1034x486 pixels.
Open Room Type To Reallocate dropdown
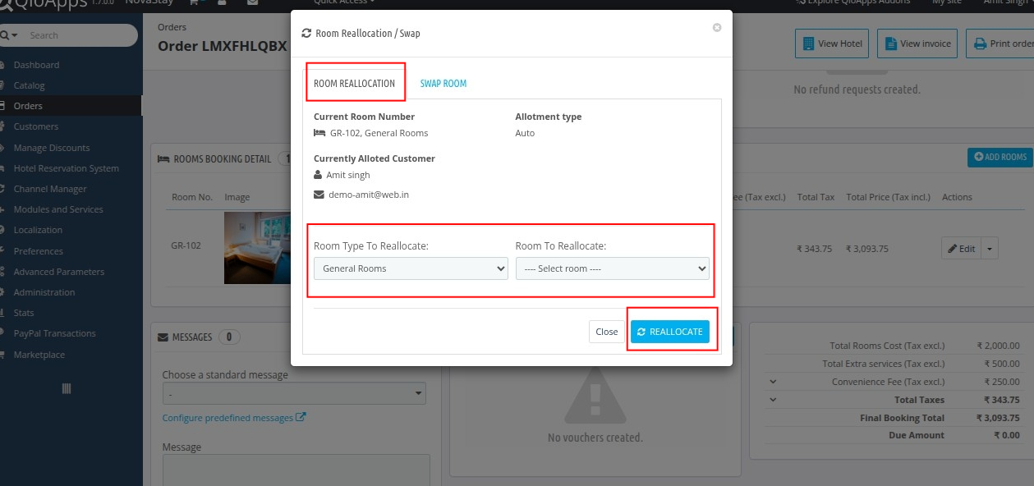[x=411, y=268]
